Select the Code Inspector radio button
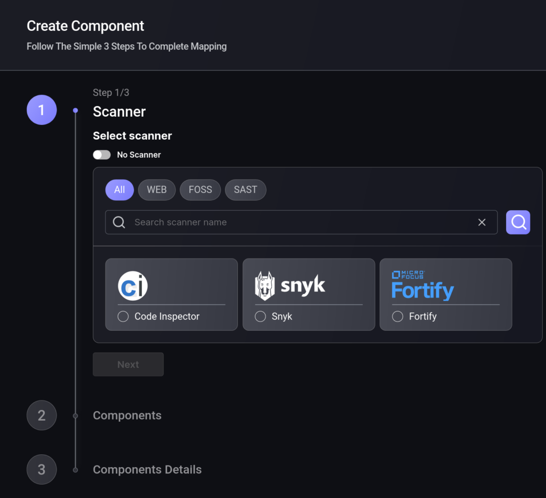546x498 pixels. [123, 316]
